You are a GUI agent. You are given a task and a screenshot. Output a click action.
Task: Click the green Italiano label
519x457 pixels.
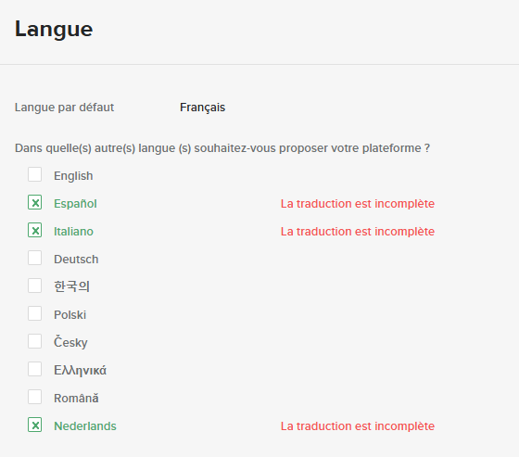pos(74,232)
